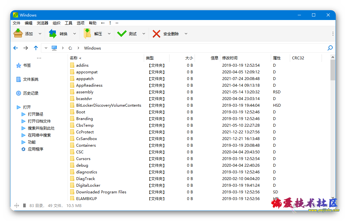Sort by the 大小 column header
Screen dimensions: 346x221
(182, 58)
